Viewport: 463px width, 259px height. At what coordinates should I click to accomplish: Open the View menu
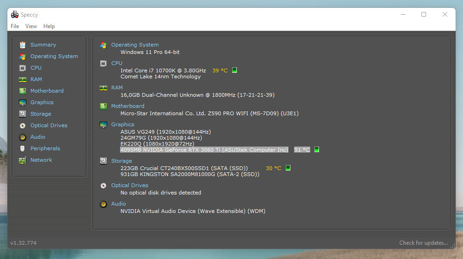tap(31, 26)
